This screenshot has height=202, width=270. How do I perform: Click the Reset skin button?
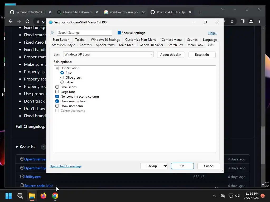202,55
